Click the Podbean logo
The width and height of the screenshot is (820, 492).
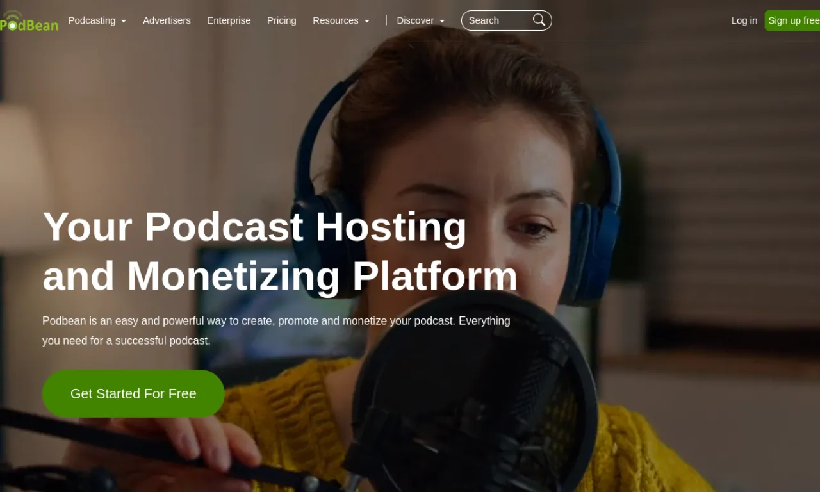coord(29,21)
